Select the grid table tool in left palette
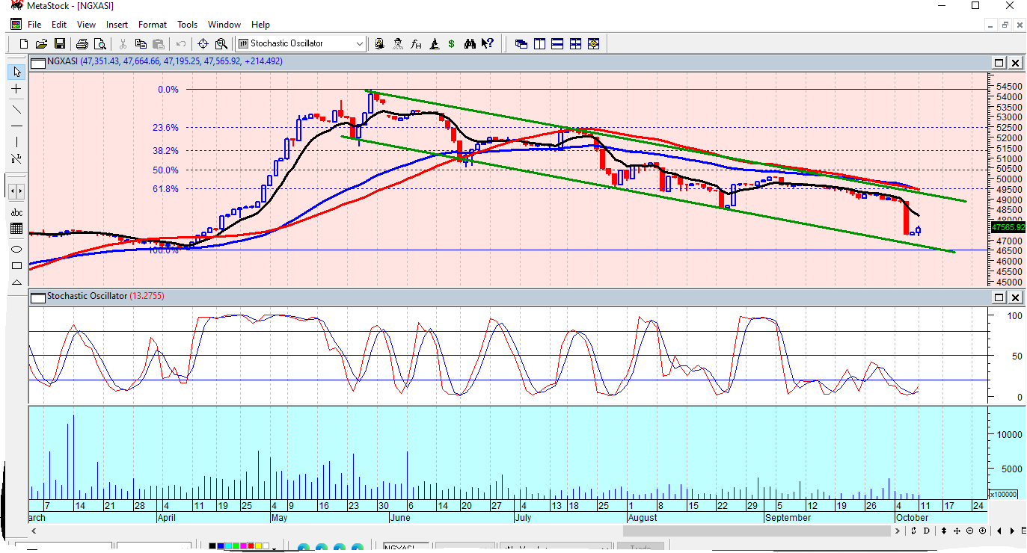Screen dimensions: 1027x553 (x=16, y=229)
